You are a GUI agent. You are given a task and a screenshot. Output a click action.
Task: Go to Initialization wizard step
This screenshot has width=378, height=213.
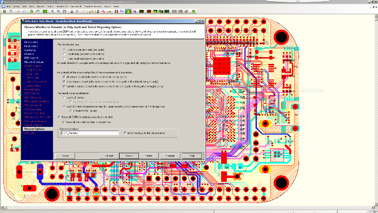(31, 46)
